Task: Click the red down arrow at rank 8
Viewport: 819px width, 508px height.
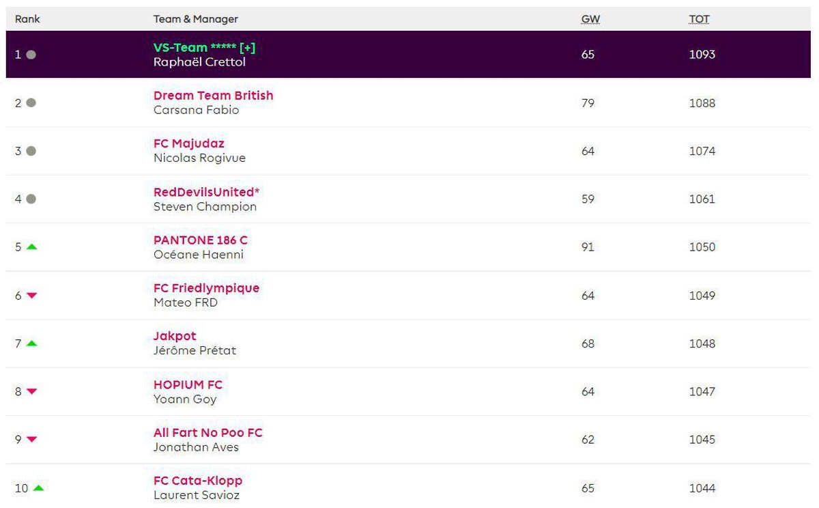Action: [x=31, y=392]
